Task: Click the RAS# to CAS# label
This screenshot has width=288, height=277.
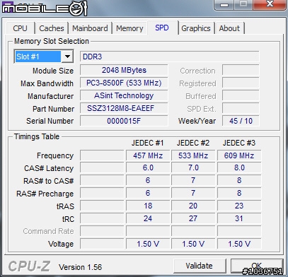Action: click(x=49, y=181)
